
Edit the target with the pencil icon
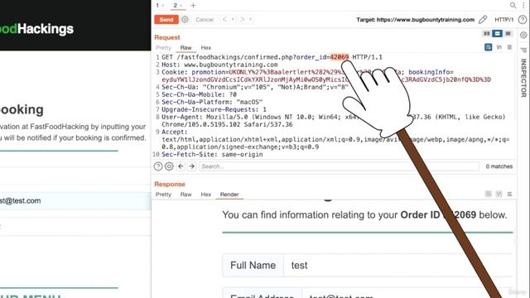(483, 20)
